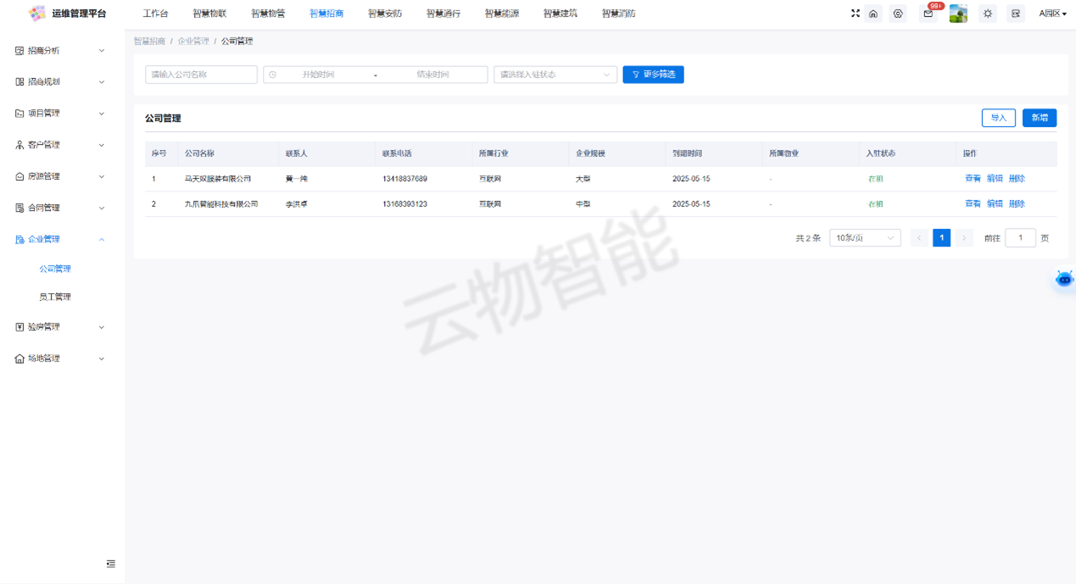
Task: Click the previous page arrow in pagination
Action: [x=919, y=238]
